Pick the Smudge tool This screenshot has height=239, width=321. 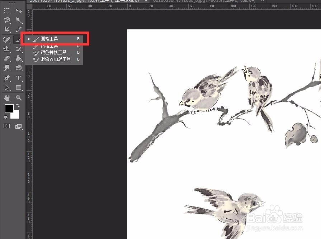7,68
